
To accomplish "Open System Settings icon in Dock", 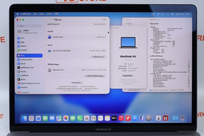I will pos(149,118).
